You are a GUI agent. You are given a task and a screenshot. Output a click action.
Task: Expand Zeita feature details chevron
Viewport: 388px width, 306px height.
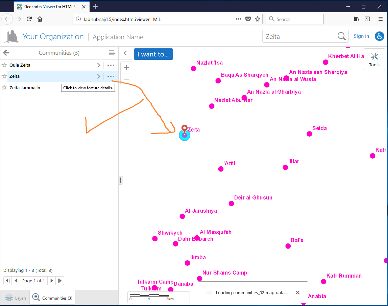pos(99,76)
